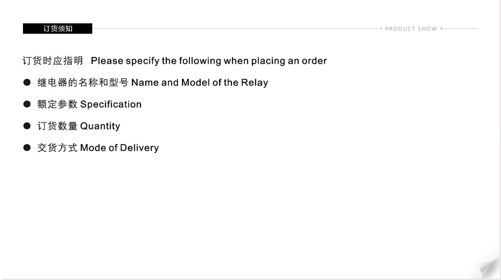Select the Chinese text 继电器的名称和型号
Screen dimensions: 501x280
click(83, 82)
